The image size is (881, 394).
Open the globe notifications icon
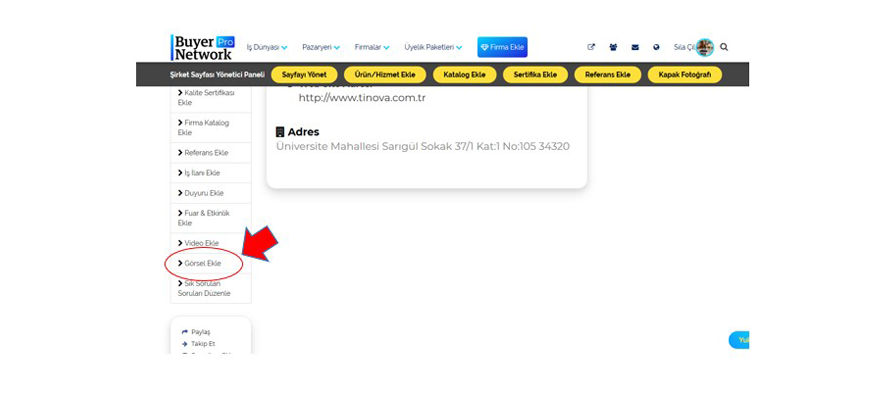[656, 47]
